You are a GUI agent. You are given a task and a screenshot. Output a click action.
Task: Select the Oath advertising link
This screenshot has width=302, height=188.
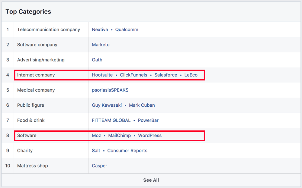pos(97,60)
